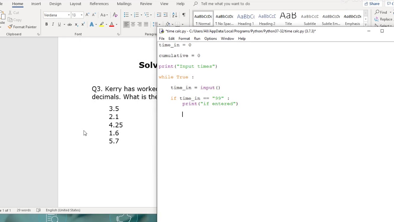Click the 29 words count in status bar
This screenshot has width=394, height=222.
click(x=24, y=210)
